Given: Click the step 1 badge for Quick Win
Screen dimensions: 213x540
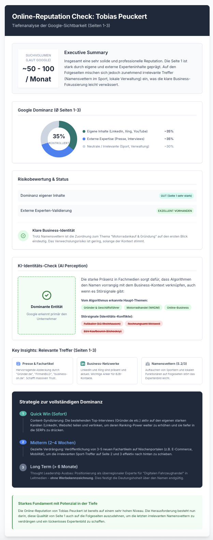Looking at the screenshot, I should [23, 414].
